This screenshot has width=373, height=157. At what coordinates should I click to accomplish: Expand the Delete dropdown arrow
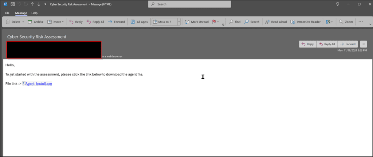tap(23, 22)
